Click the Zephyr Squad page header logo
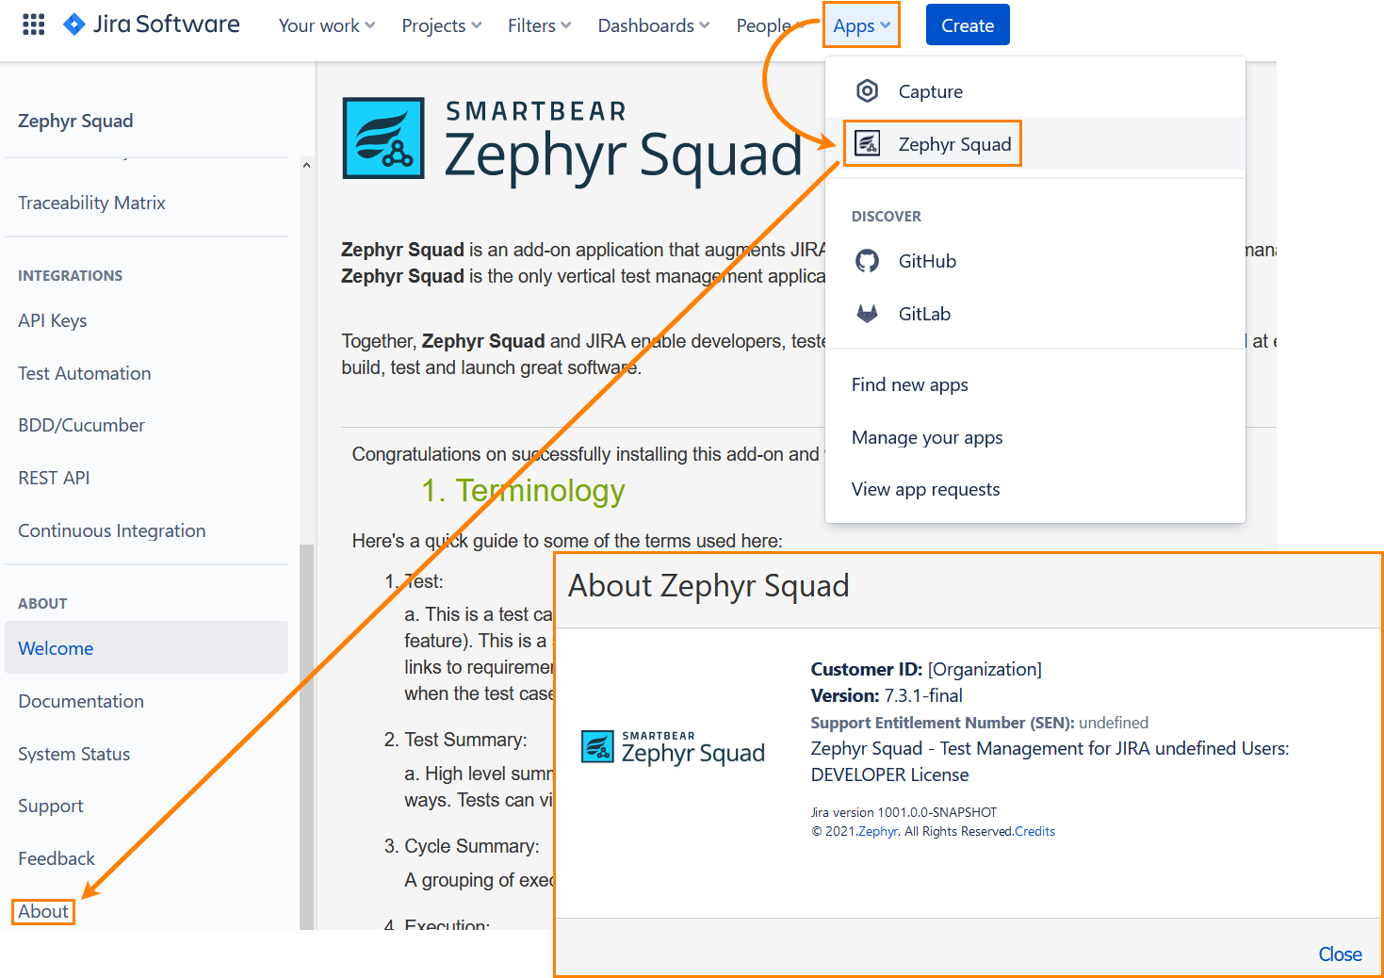1384x978 pixels. coord(383,139)
